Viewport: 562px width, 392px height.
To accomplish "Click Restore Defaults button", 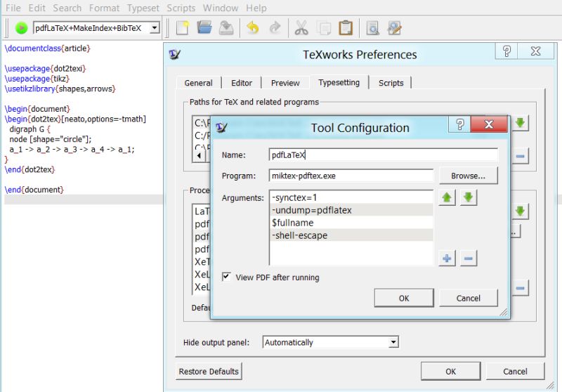I will tap(209, 371).
